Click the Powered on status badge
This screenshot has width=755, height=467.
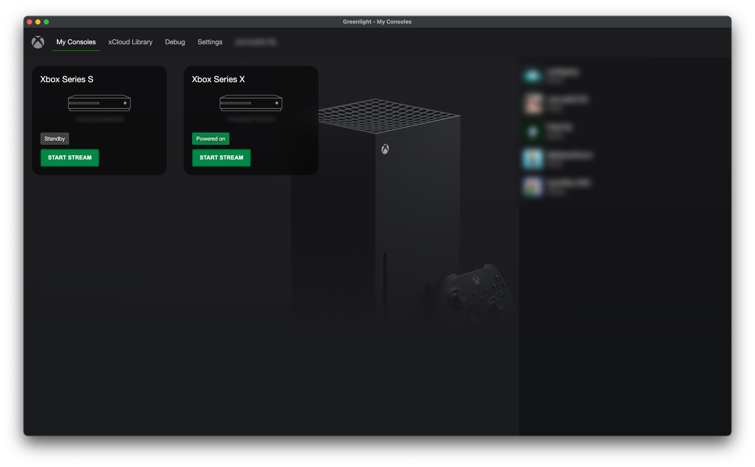pos(211,139)
